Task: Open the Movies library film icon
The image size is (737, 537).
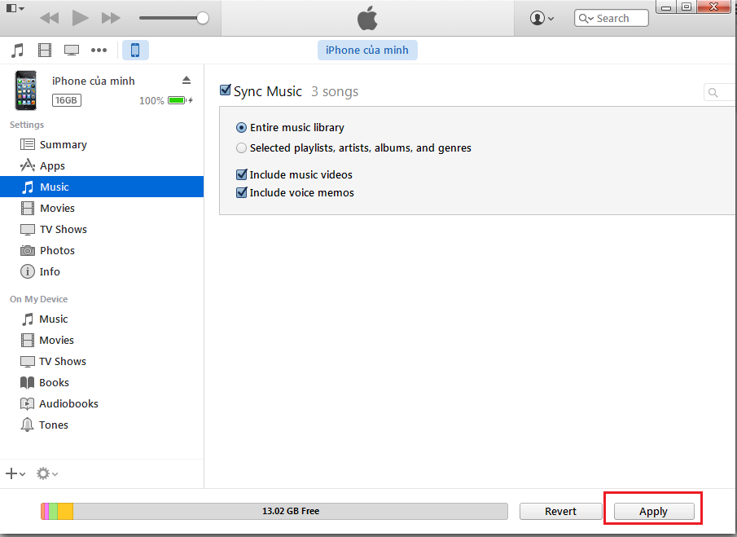Action: (x=45, y=51)
